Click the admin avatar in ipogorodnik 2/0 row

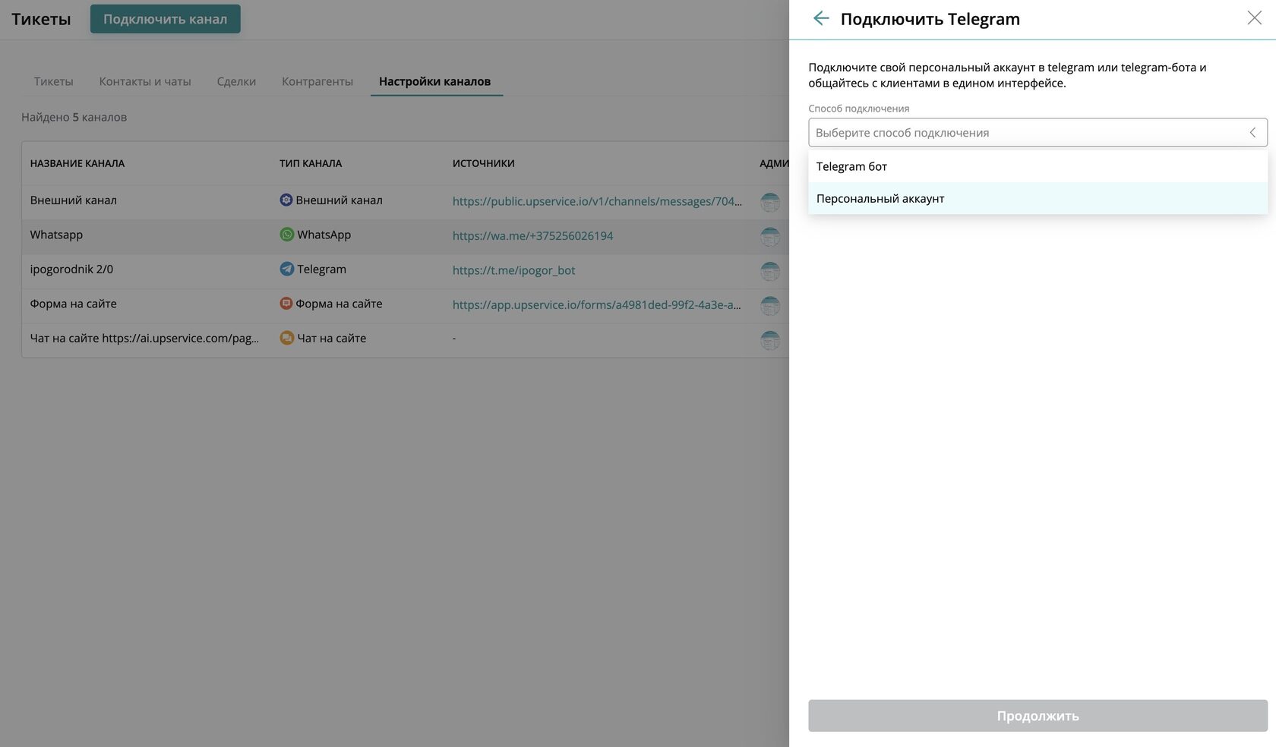pyautogui.click(x=770, y=271)
